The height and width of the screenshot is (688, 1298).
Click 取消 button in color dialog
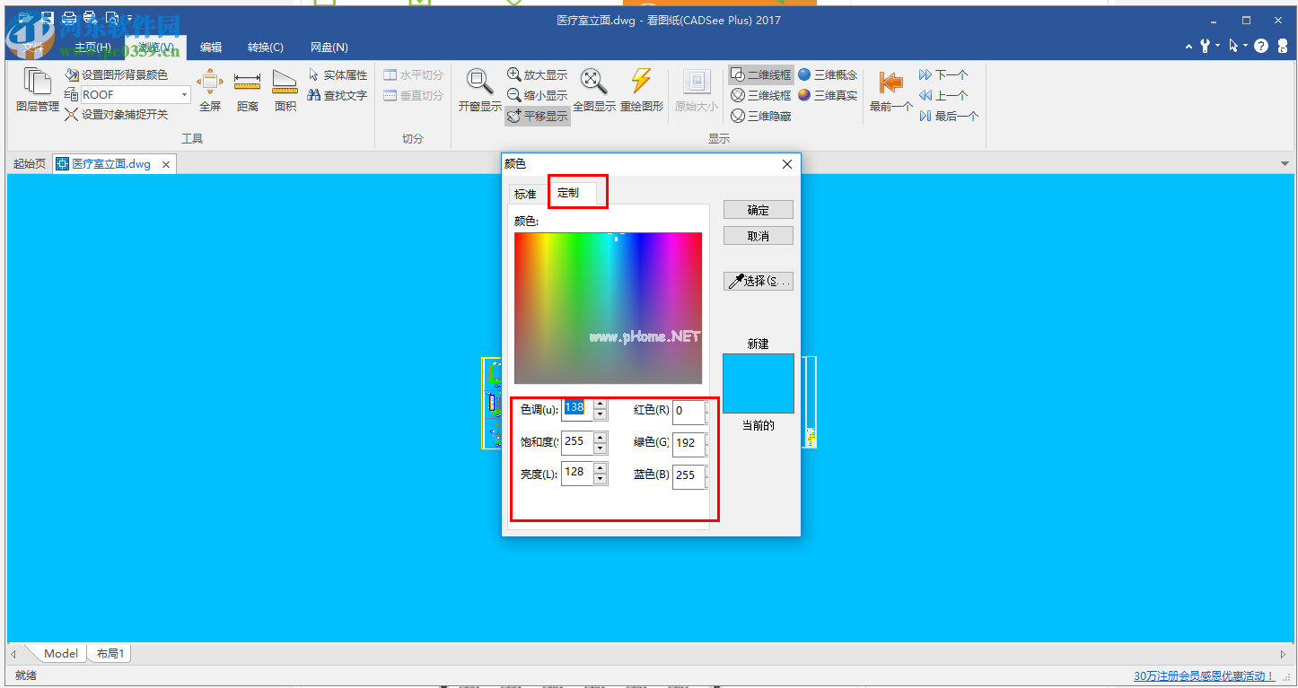click(759, 236)
